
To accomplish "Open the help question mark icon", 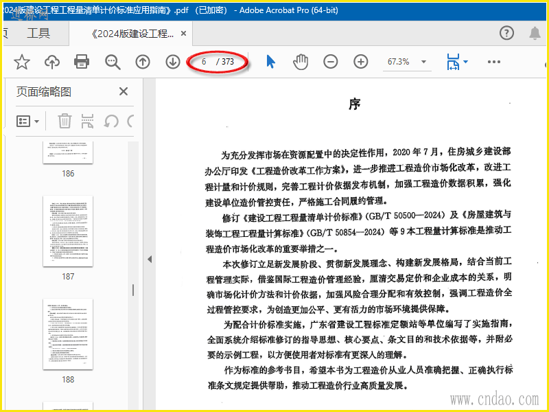I will [506, 33].
